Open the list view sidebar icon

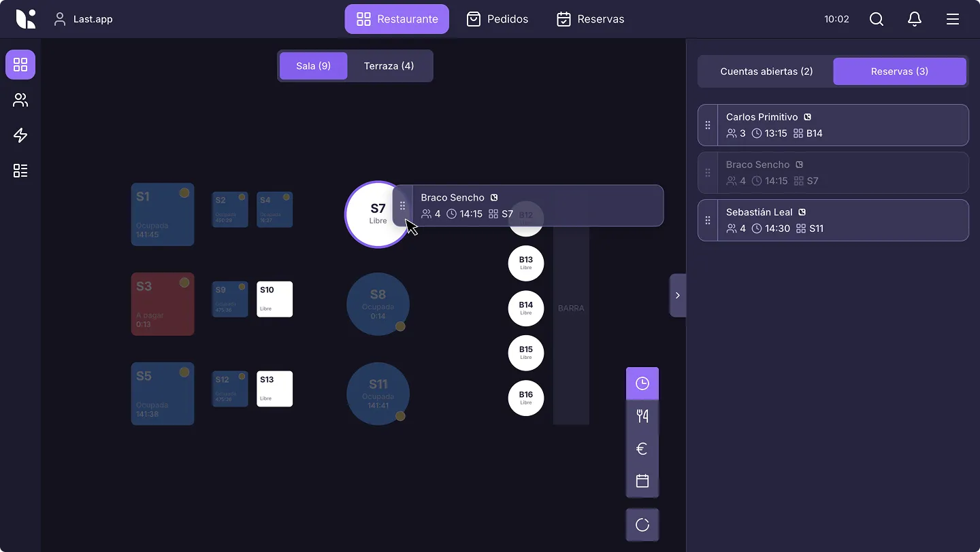tap(20, 171)
